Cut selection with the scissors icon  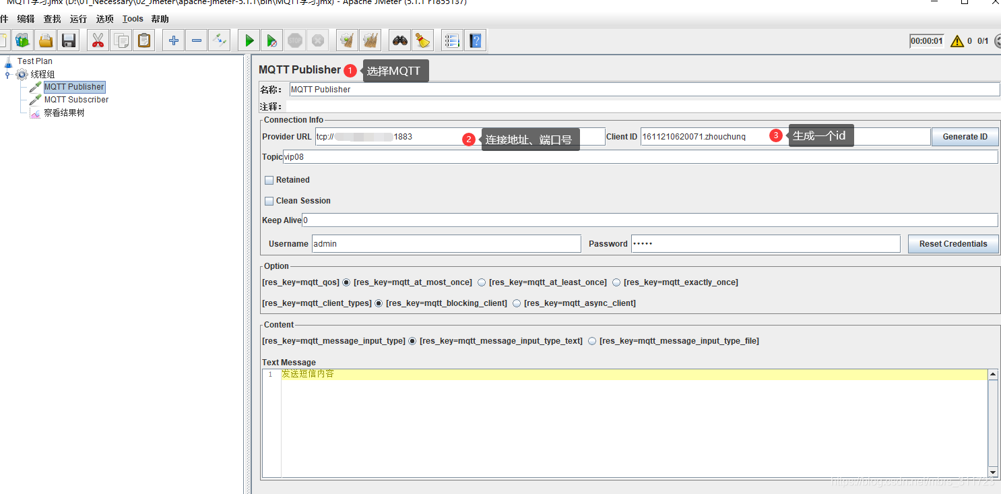[98, 40]
